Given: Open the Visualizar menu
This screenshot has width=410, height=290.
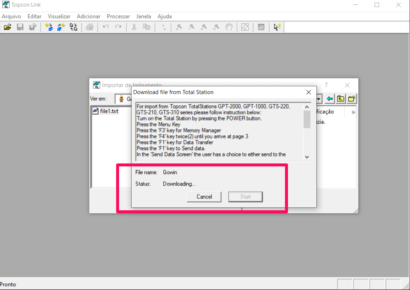Looking at the screenshot, I should click(x=59, y=16).
